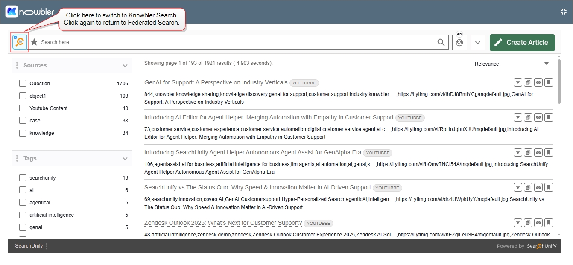
Task: Bookmark the SearchUnify vs Status Quo result
Action: click(549, 187)
